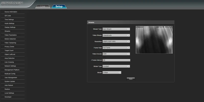The height and width of the screenshot is (102, 204).
Task: Switch to the Live tab
Action: coord(43,6)
